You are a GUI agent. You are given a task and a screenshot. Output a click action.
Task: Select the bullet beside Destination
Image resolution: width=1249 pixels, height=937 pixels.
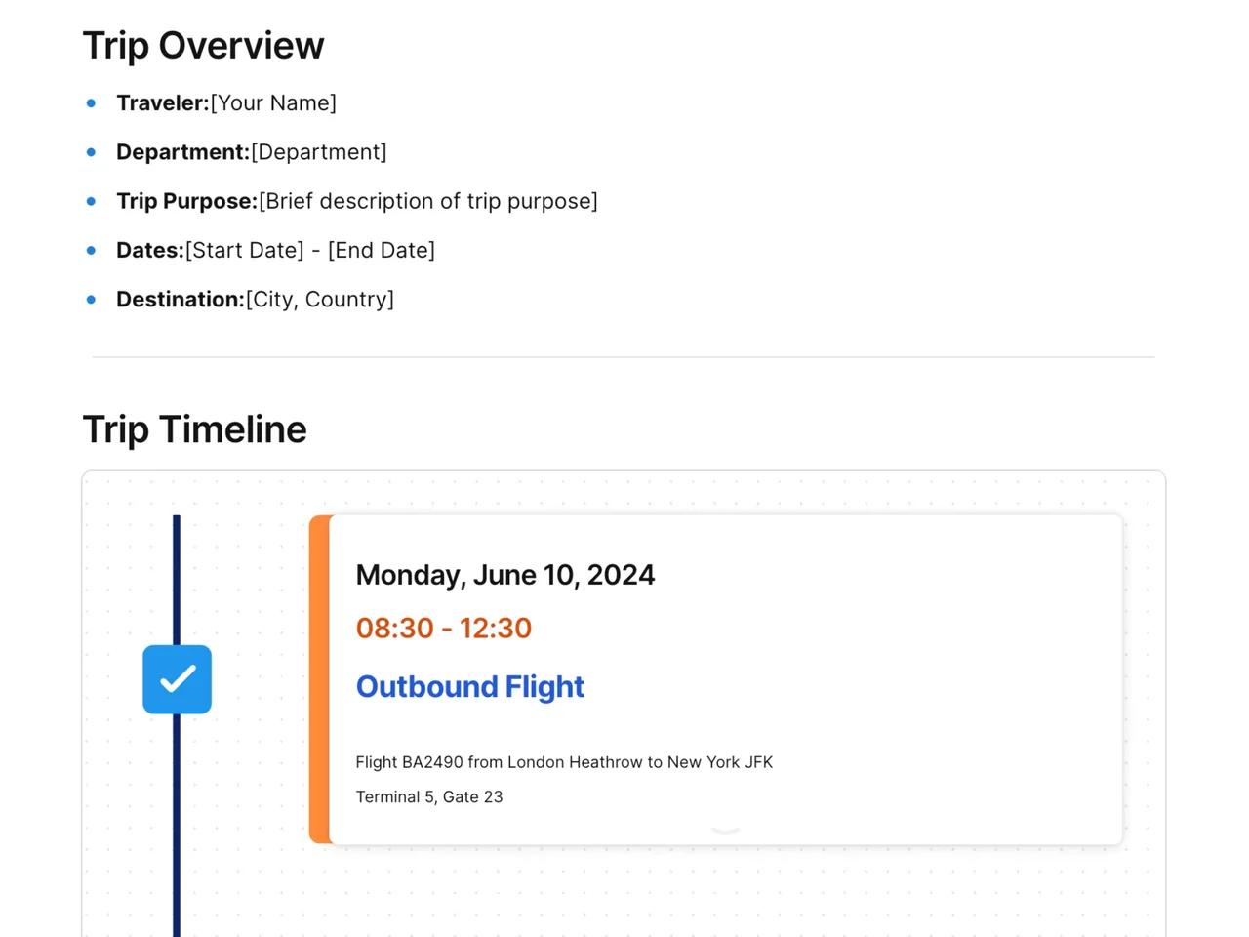(x=91, y=300)
